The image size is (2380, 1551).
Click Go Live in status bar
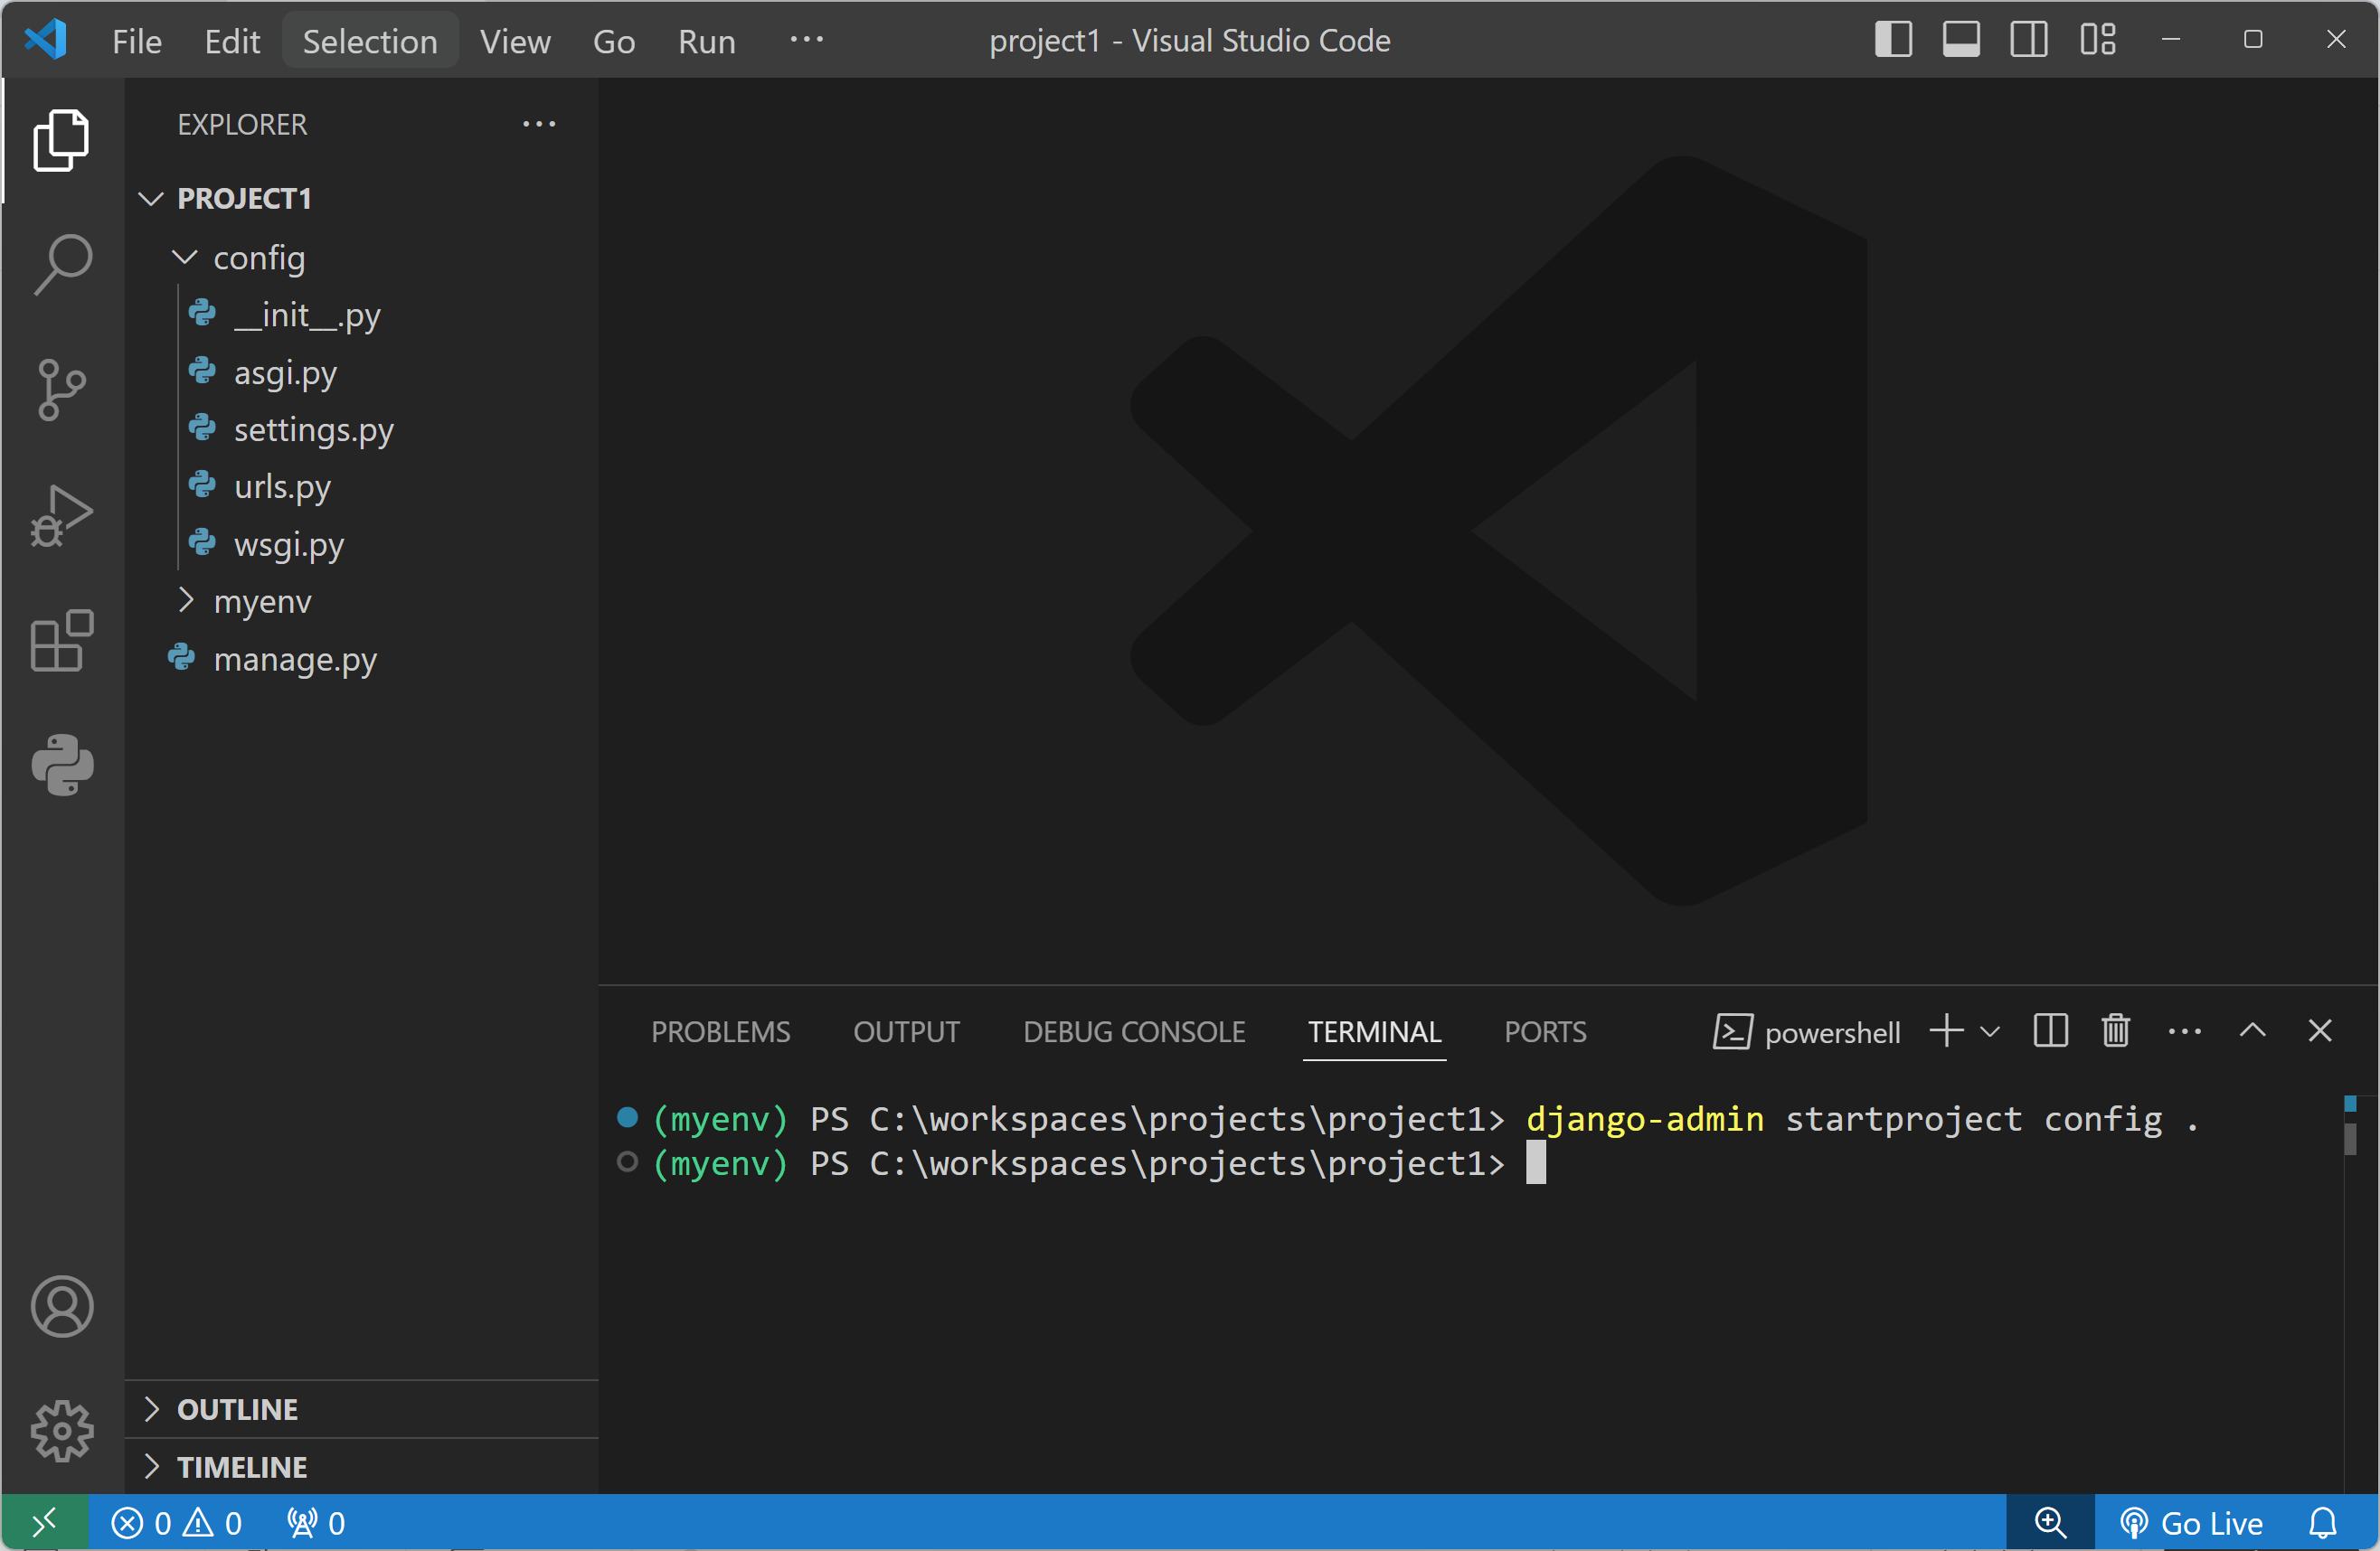(x=2192, y=1522)
